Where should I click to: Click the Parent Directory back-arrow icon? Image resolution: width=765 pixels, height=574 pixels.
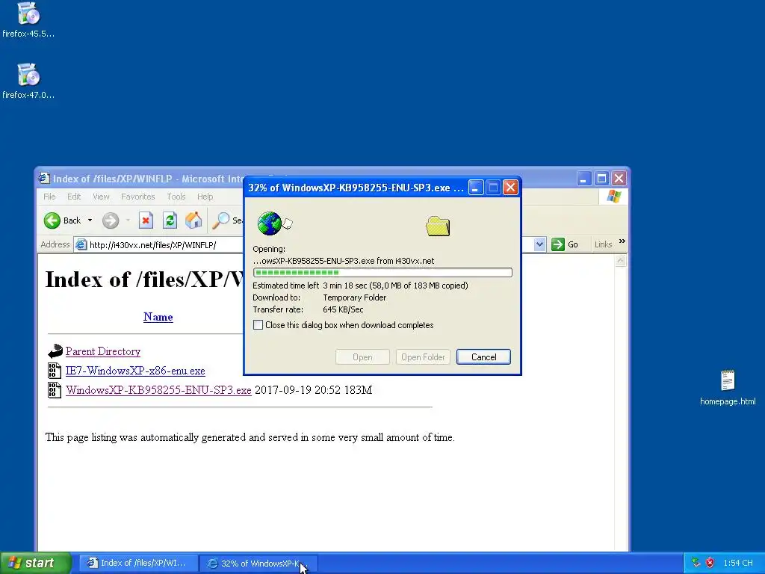tap(55, 351)
